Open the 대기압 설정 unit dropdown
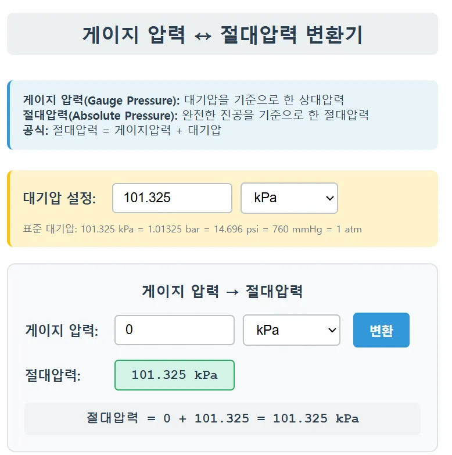The height and width of the screenshot is (455, 452). [x=289, y=198]
